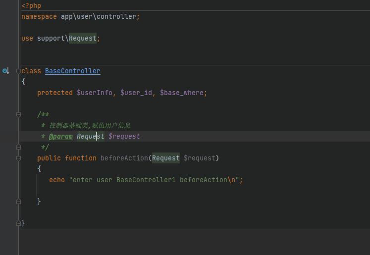Click $request in the doc comment
This screenshot has width=370, height=255.
(x=124, y=136)
